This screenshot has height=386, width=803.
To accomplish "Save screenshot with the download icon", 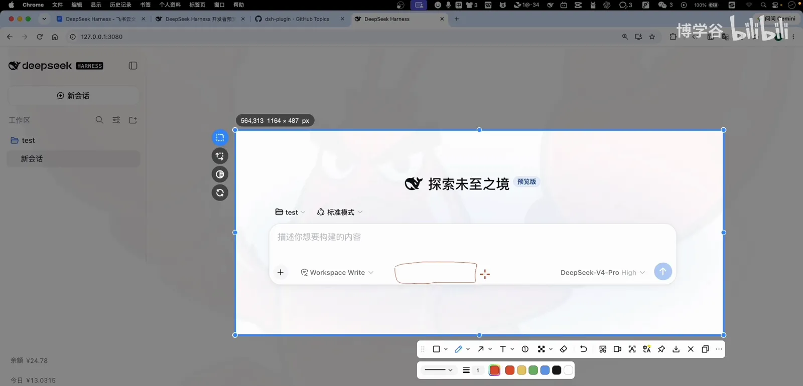I will 676,349.
